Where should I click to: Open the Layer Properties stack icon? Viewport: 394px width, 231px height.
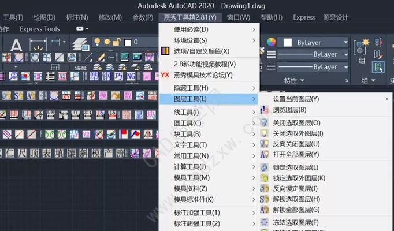tap(80, 44)
